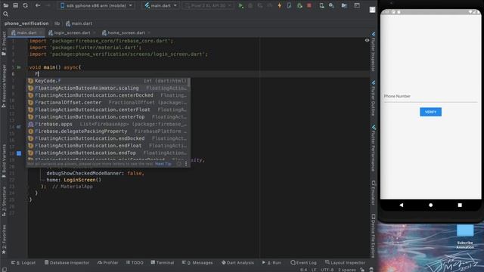Tap the emulator Recents square button
Screen dimensions: 484x272
[460, 205]
